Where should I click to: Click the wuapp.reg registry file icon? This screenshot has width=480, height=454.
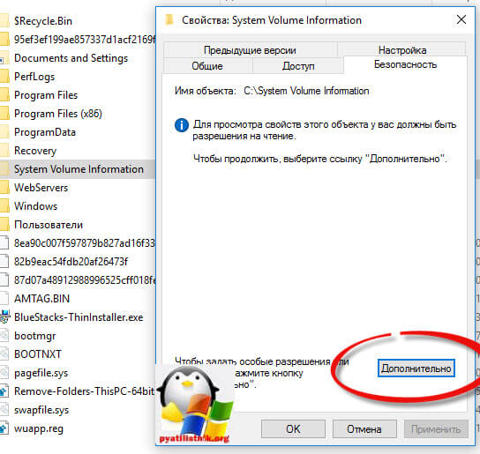(4, 428)
